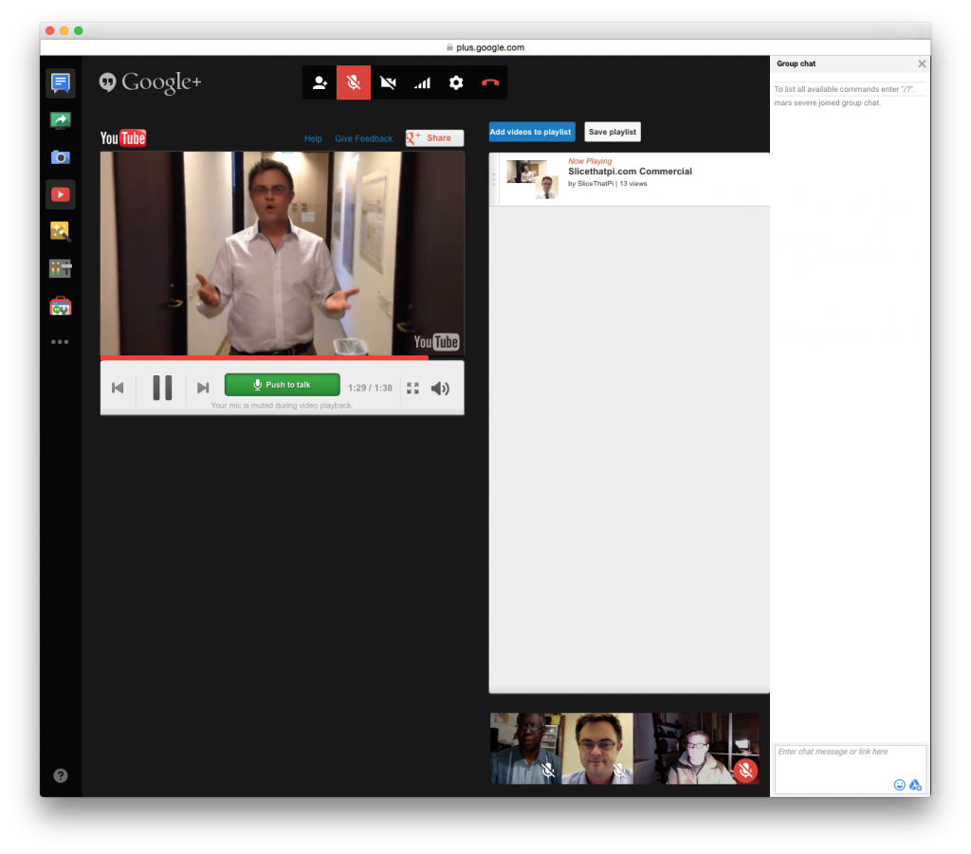Close the Group chat panel

point(922,64)
